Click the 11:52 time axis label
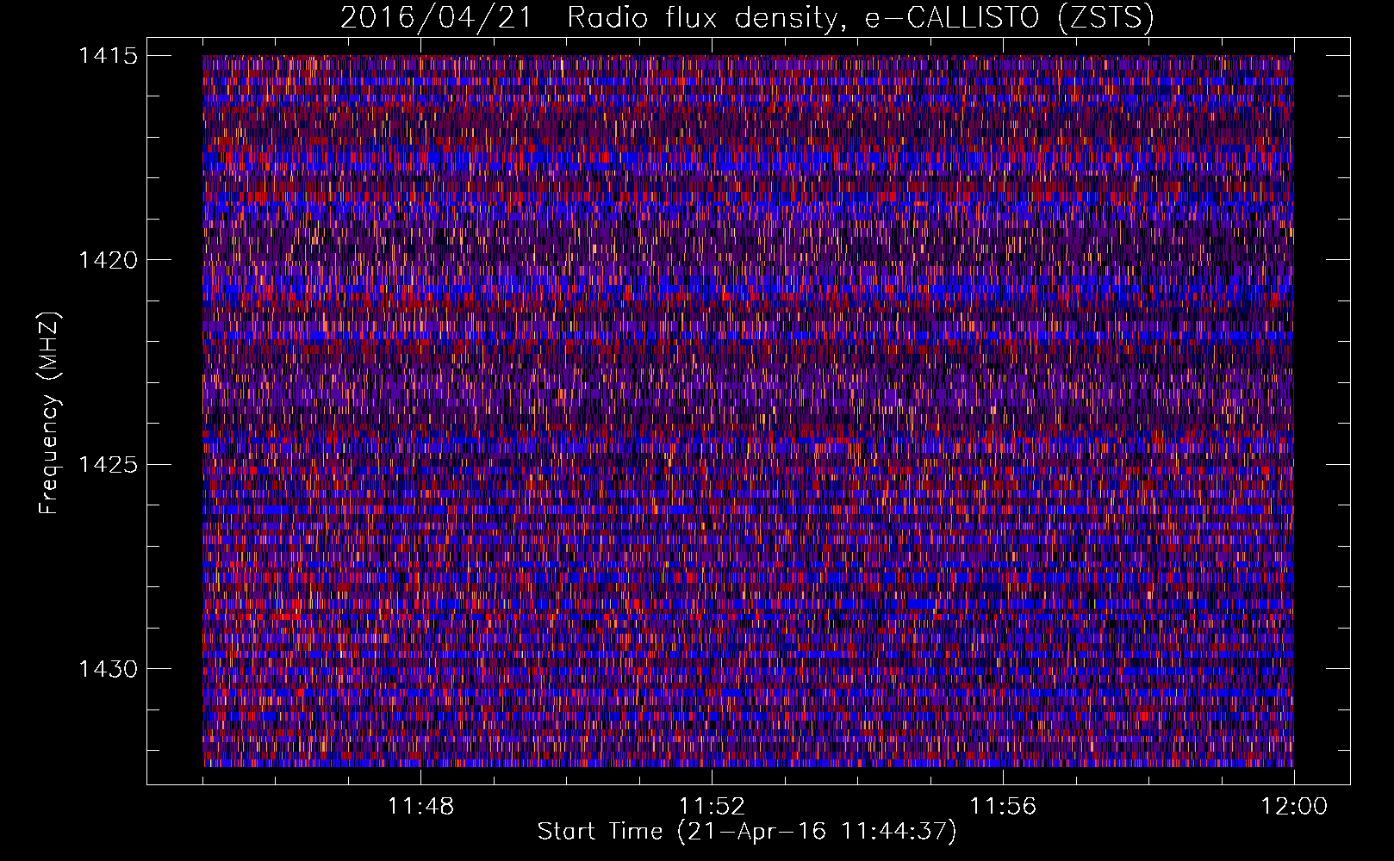 click(x=712, y=807)
